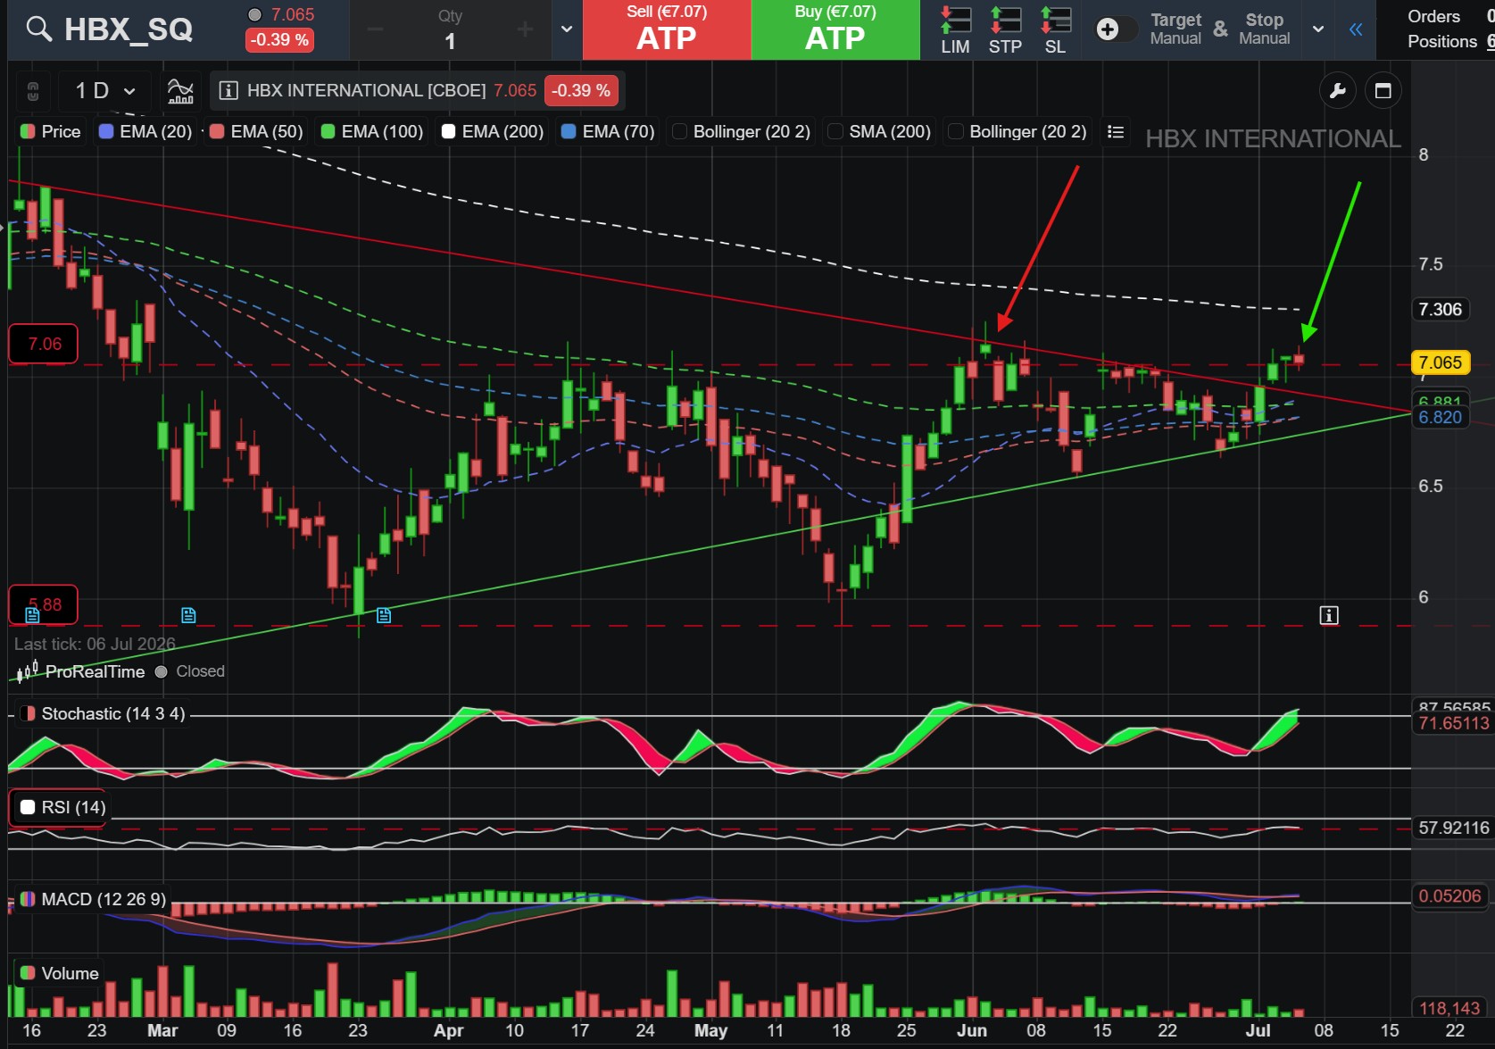The width and height of the screenshot is (1495, 1049).
Task: Toggle the Target and Stop plus switch
Action: coord(1116,29)
